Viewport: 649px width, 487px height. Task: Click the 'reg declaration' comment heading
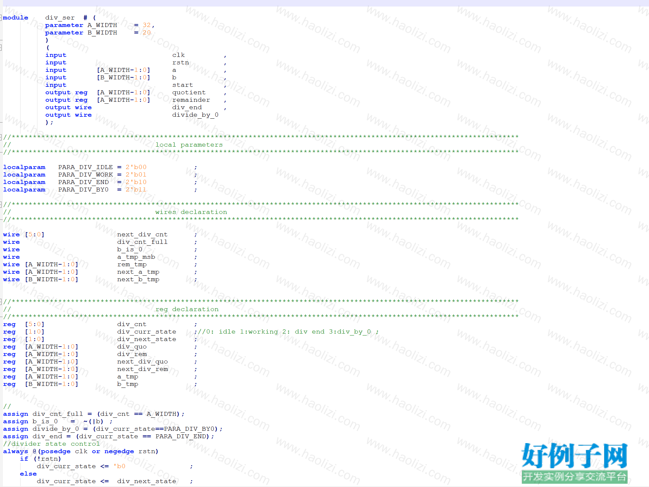pos(187,309)
